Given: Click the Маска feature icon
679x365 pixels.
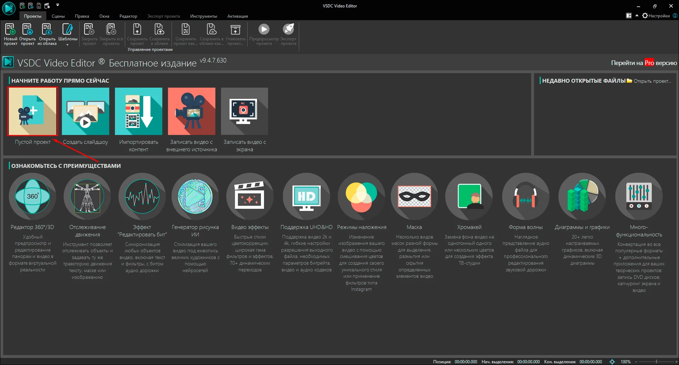Looking at the screenshot, I should 414,196.
